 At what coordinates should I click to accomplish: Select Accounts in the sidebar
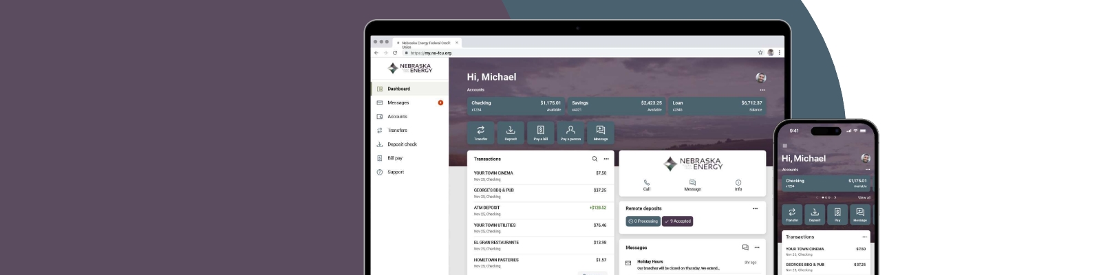pos(409,117)
